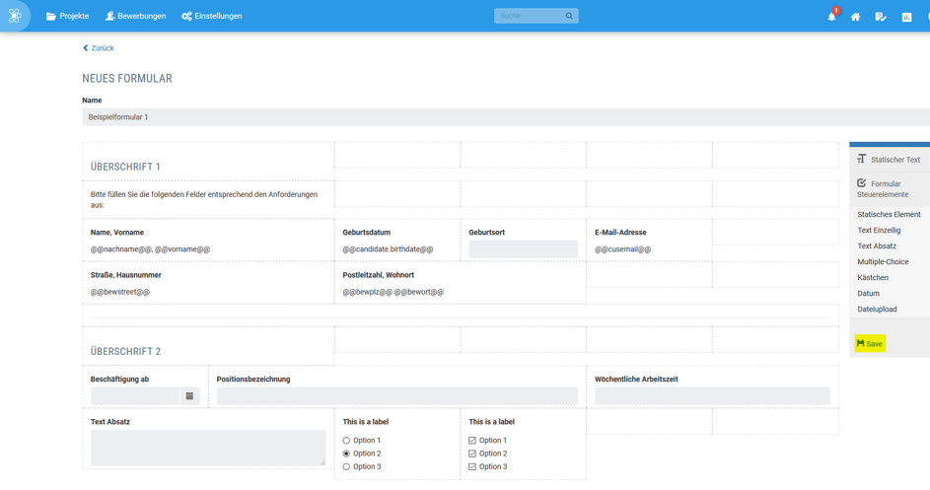This screenshot has height=490, width=930.
Task: Click the Geburtsdatum label
Action: coord(367,233)
